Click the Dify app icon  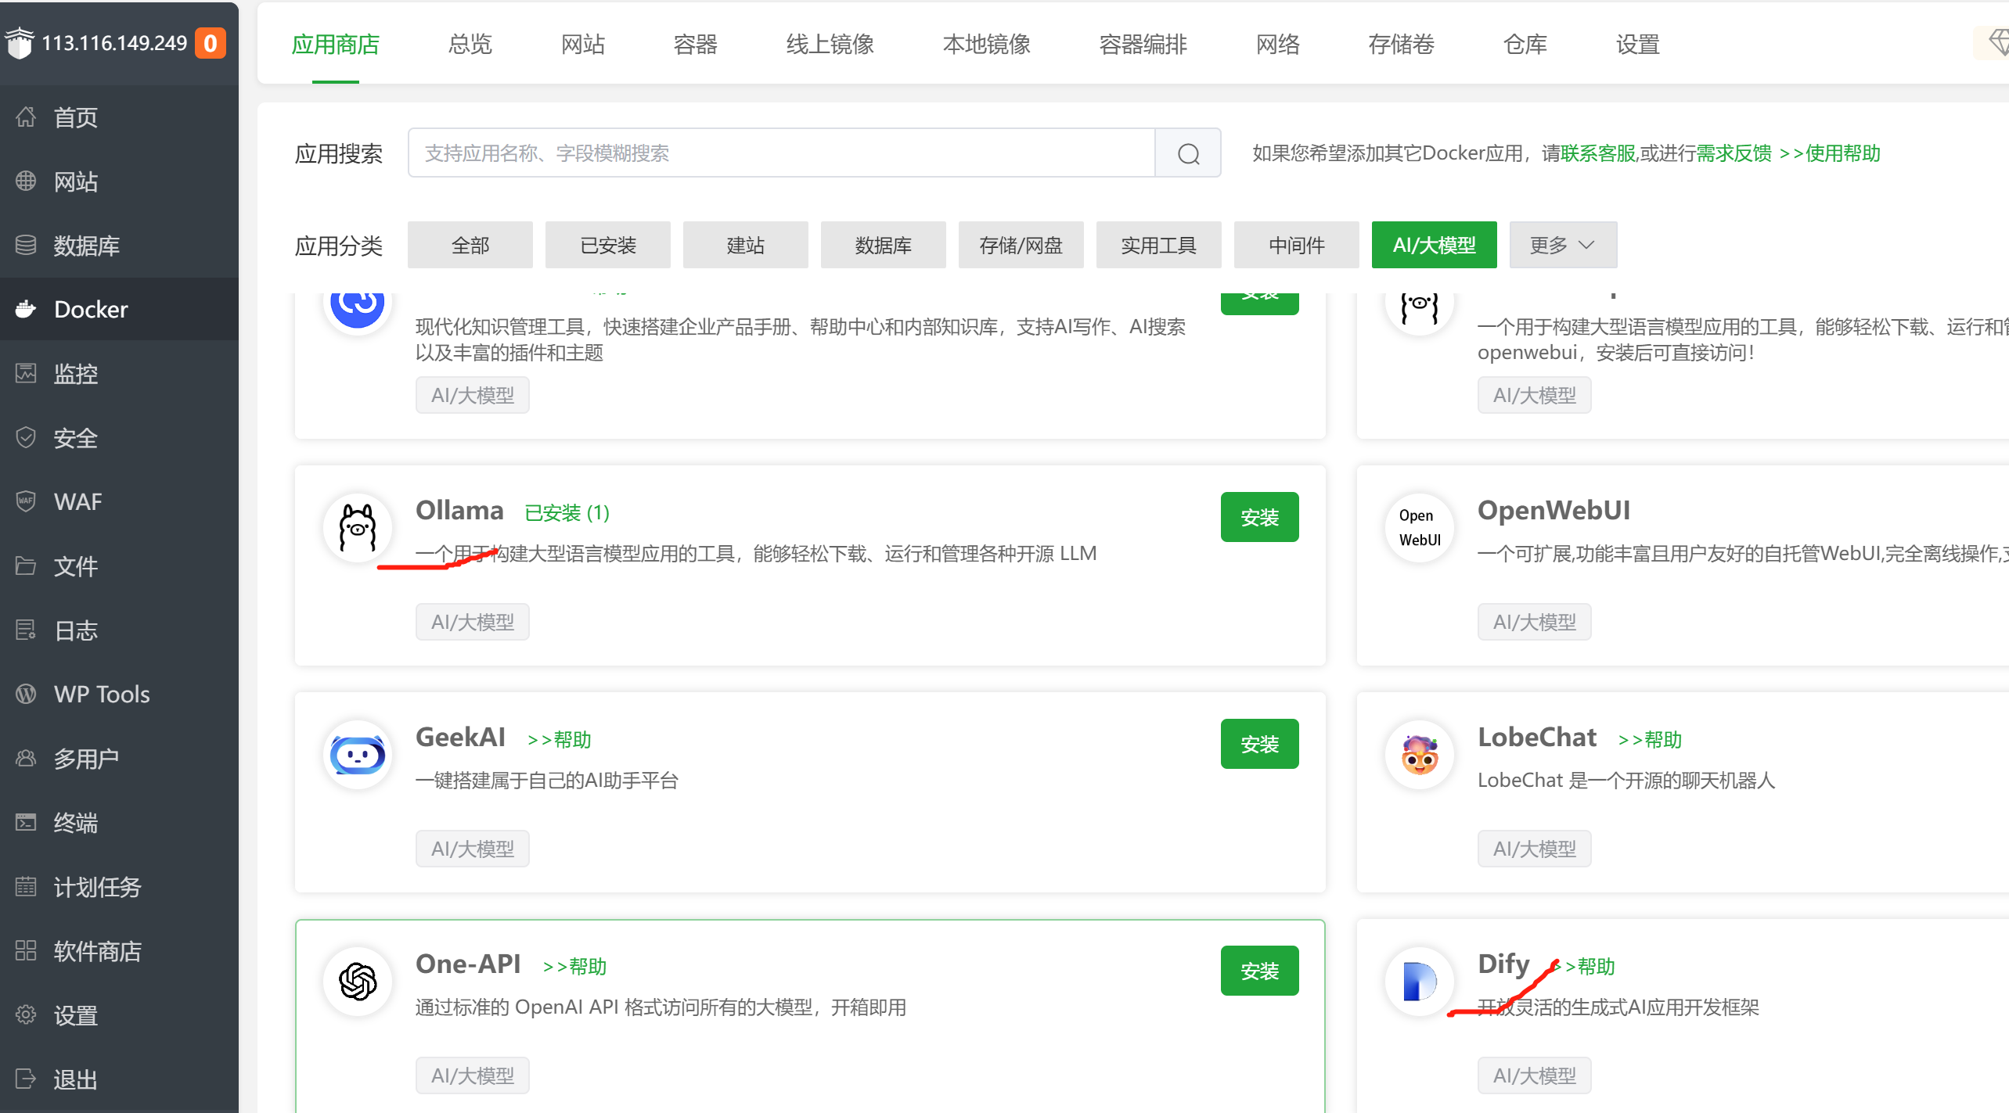(x=1419, y=982)
